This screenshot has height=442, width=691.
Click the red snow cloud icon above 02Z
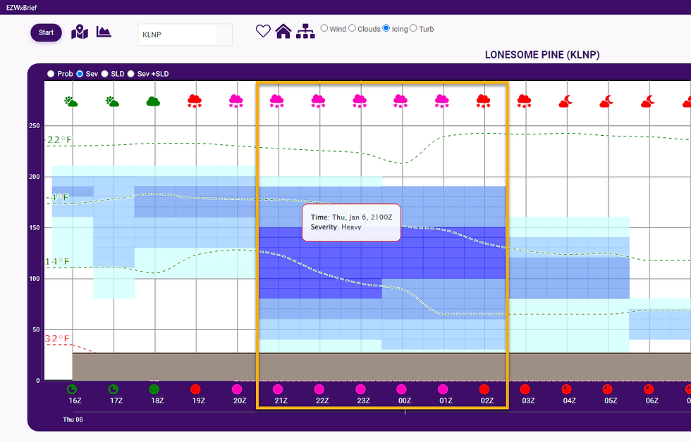tap(484, 101)
